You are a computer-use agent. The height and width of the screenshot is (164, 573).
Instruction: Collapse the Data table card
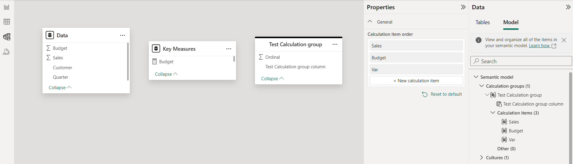click(x=60, y=87)
